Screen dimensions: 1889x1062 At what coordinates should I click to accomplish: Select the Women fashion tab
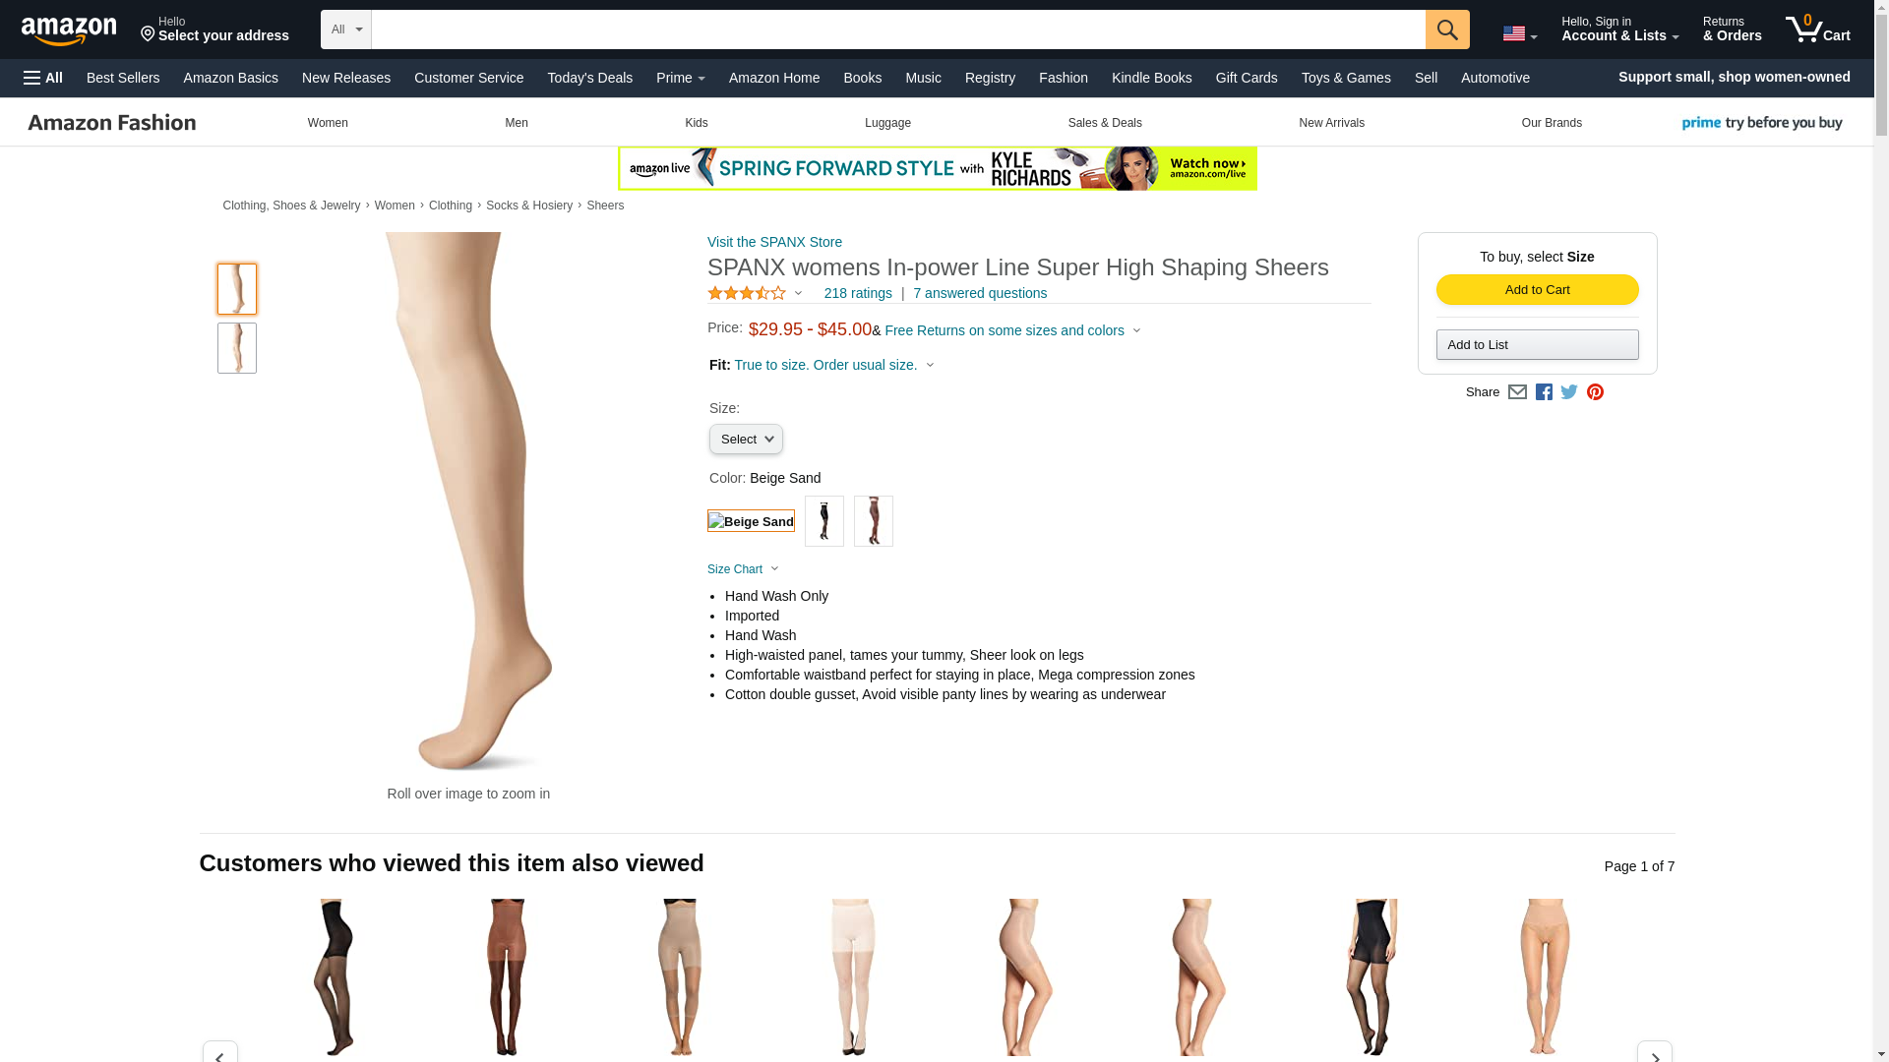(x=328, y=123)
